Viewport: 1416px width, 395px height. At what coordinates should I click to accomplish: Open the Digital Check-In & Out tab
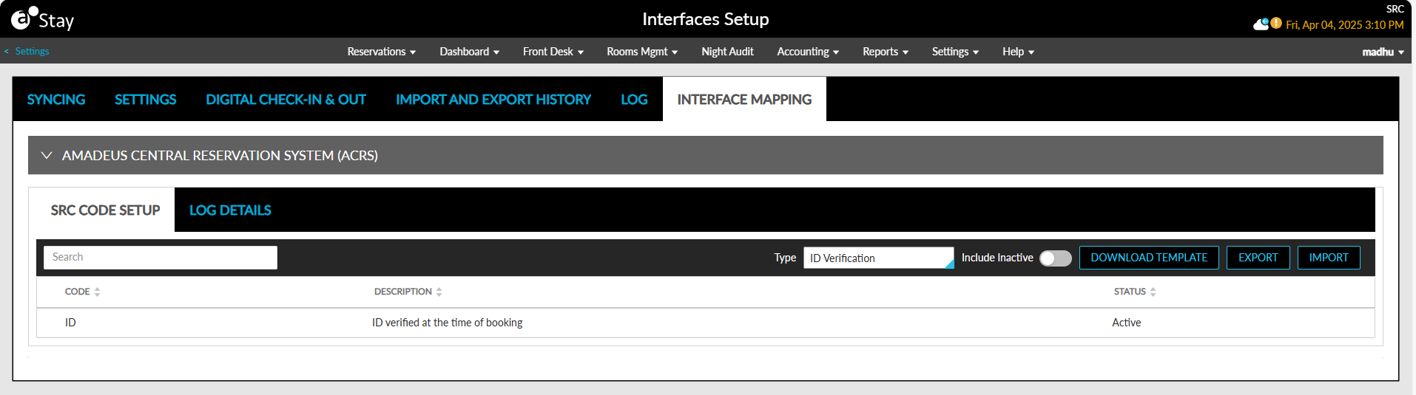286,100
